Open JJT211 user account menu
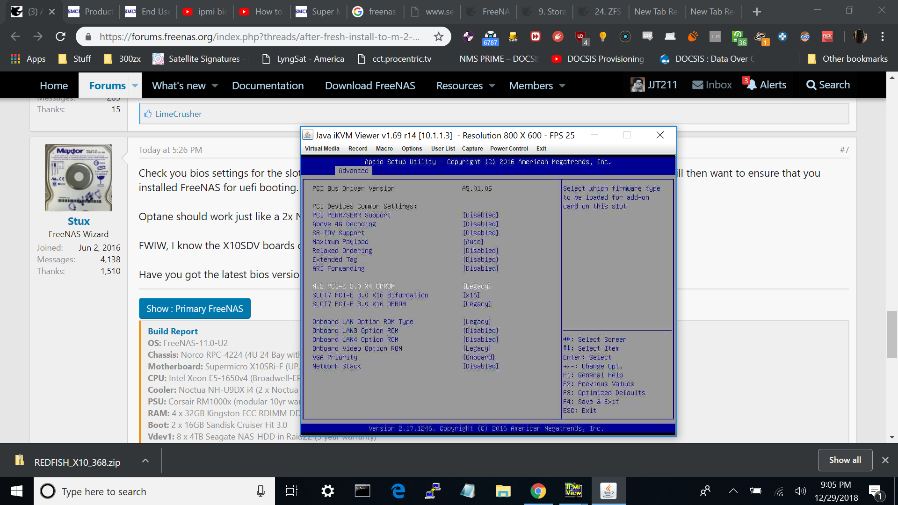 tap(654, 85)
